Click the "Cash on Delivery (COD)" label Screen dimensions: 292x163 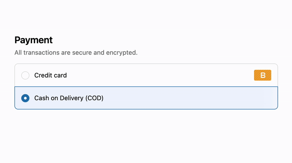[x=69, y=98]
